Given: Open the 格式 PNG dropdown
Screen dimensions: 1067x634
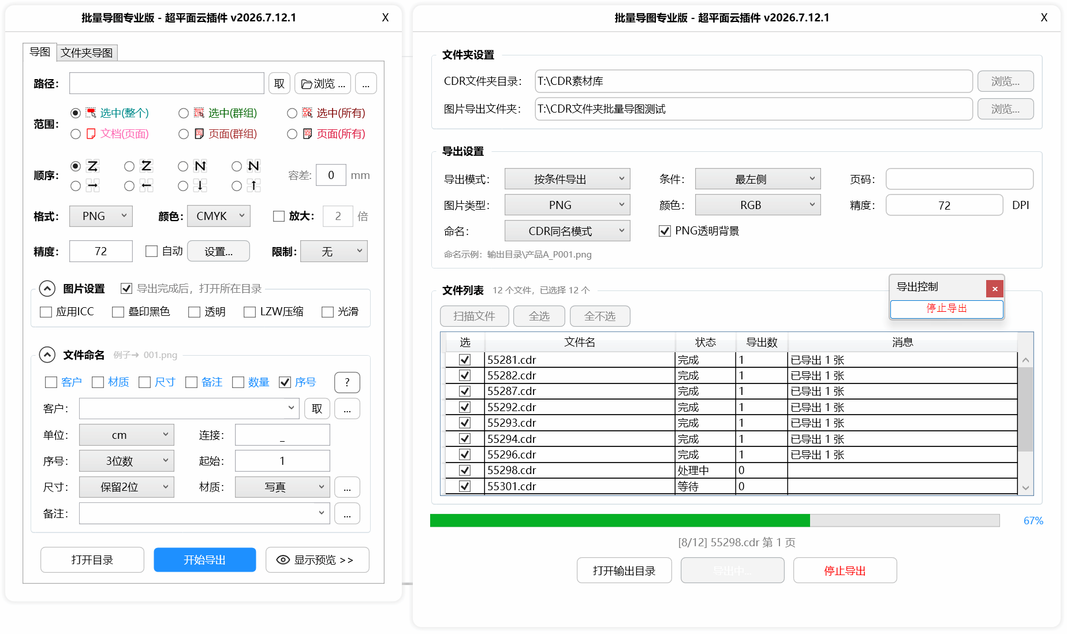Looking at the screenshot, I should click(101, 216).
